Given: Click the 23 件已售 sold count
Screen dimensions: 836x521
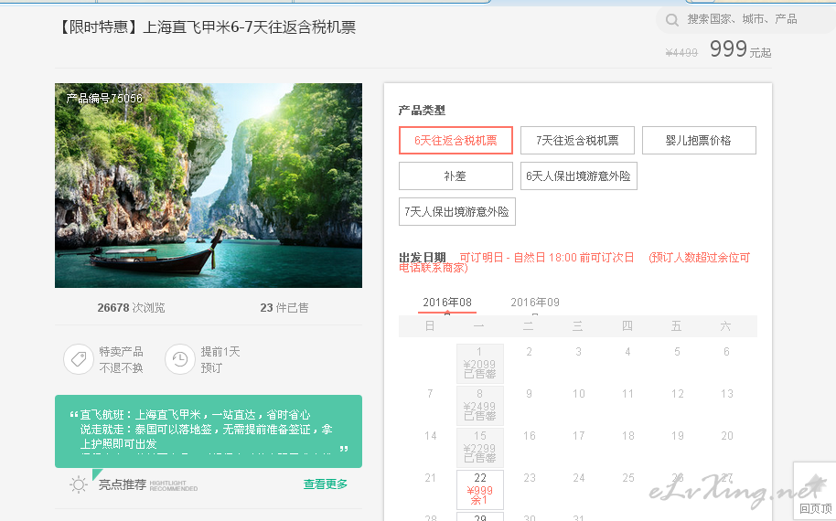Looking at the screenshot, I should pos(284,308).
